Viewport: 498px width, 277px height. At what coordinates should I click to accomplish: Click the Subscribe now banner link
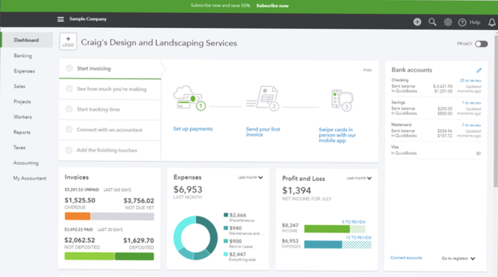(272, 6)
